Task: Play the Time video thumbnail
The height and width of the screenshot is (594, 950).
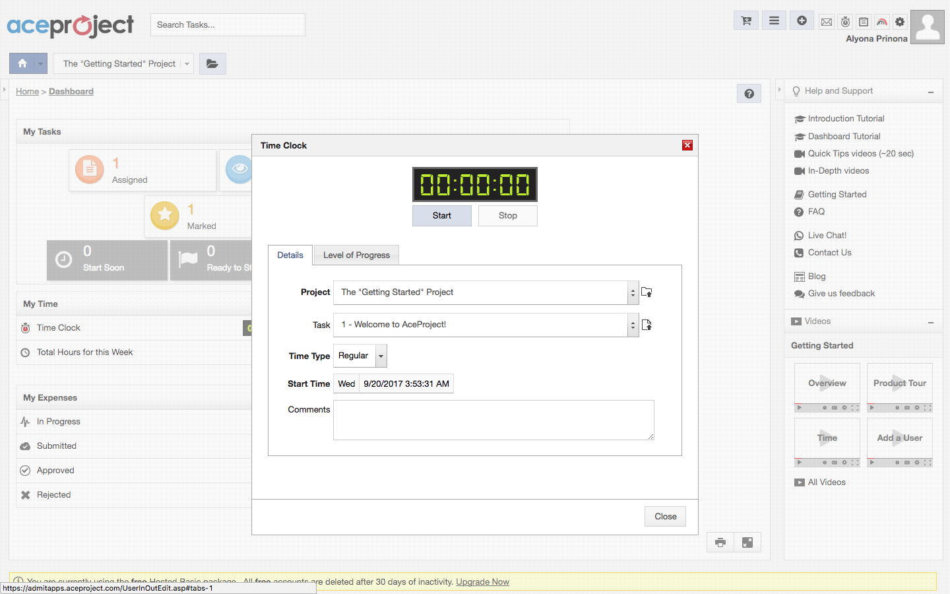Action: point(827,442)
